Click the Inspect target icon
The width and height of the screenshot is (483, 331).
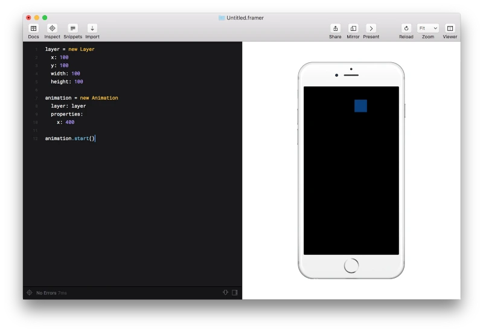[53, 28]
